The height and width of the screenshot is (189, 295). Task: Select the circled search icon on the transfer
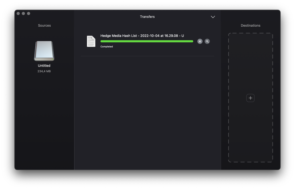pos(207,41)
